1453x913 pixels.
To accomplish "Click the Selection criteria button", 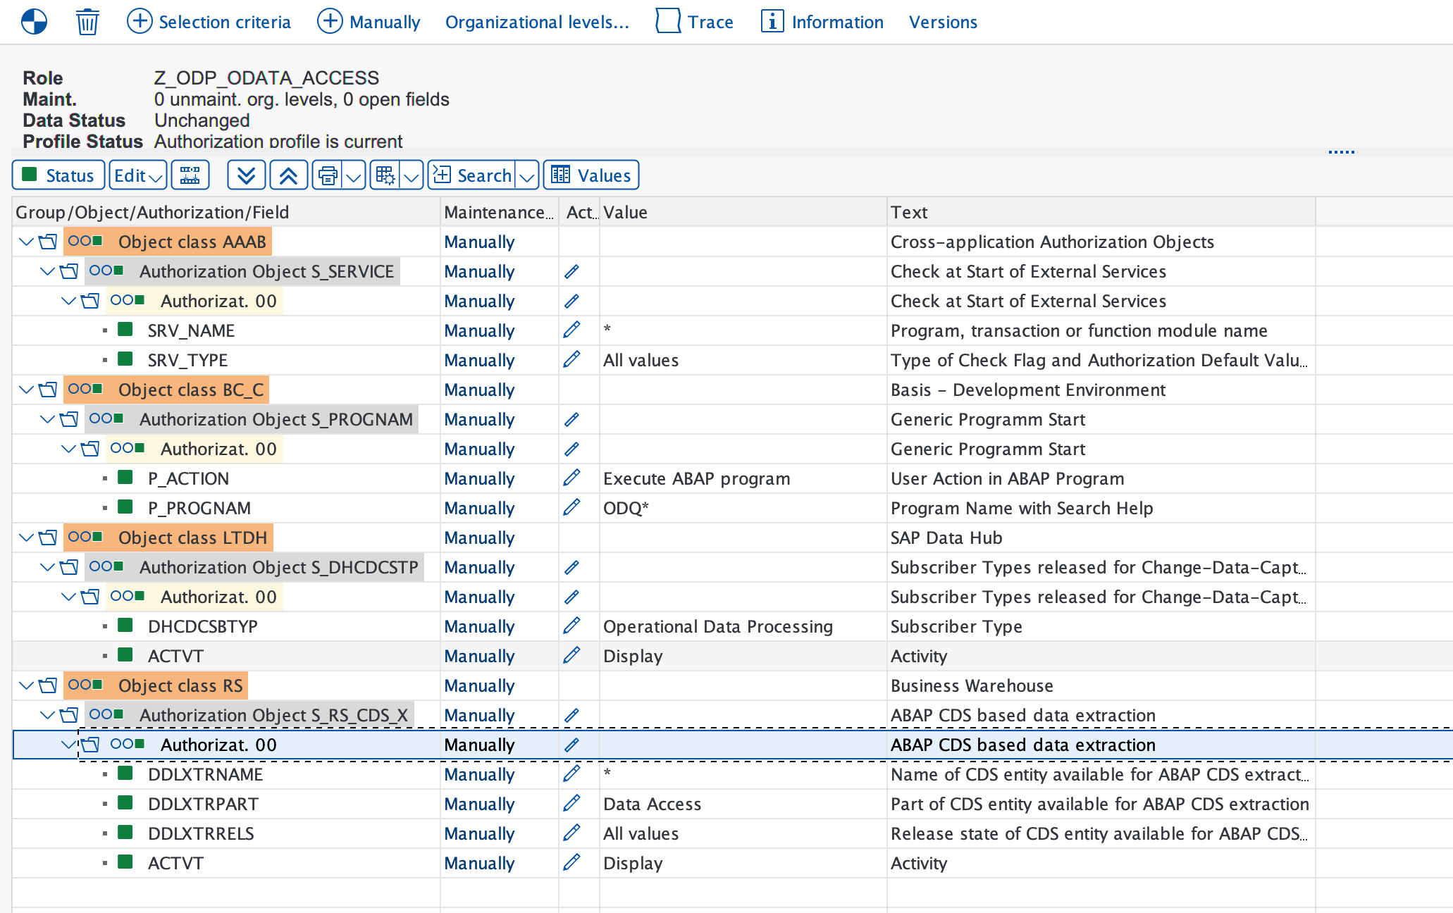I will point(209,22).
